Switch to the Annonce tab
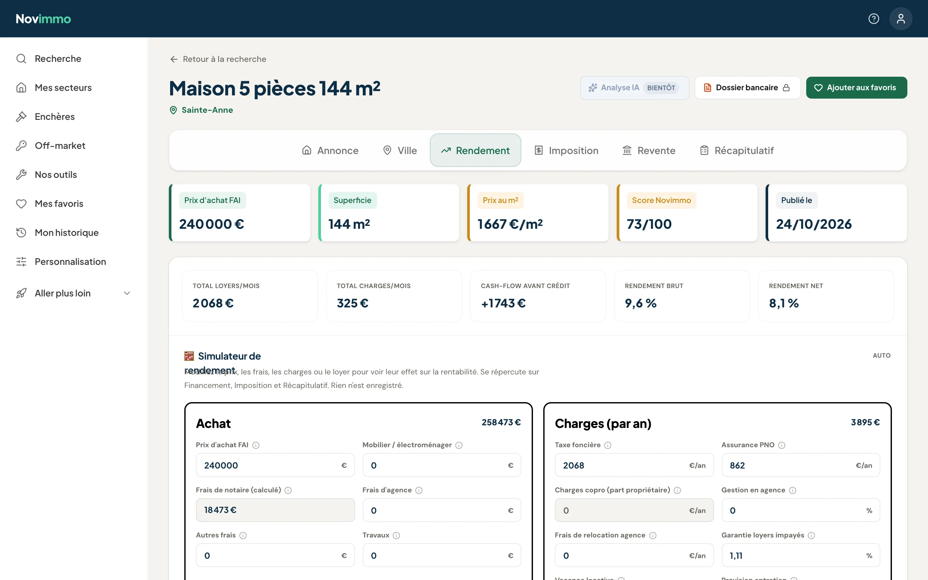Image resolution: width=928 pixels, height=580 pixels. [330, 150]
